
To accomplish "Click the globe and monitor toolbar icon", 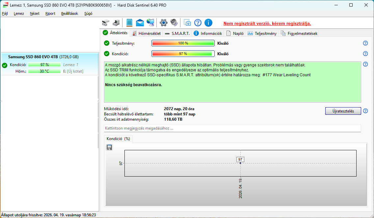I will pyautogui.click(x=150, y=23).
